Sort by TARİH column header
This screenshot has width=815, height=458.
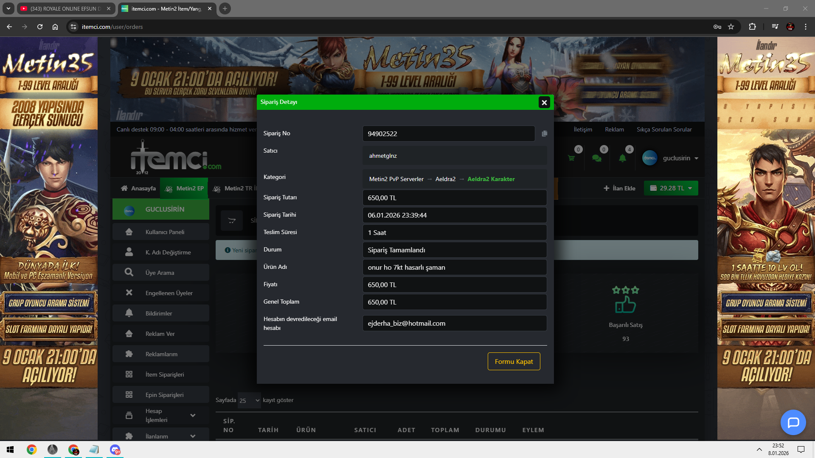[268, 430]
